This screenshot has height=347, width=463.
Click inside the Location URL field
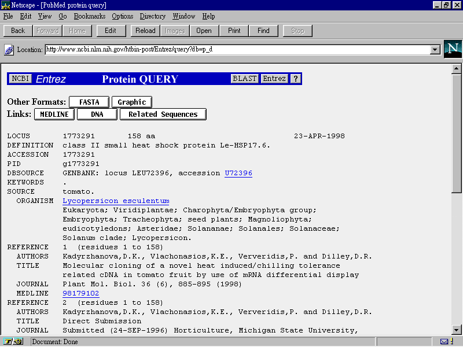point(231,50)
